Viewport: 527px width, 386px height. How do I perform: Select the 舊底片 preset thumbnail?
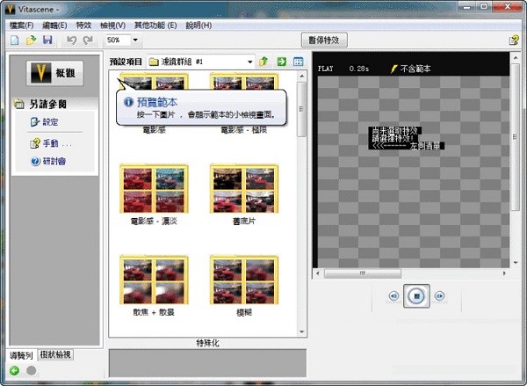pos(244,188)
